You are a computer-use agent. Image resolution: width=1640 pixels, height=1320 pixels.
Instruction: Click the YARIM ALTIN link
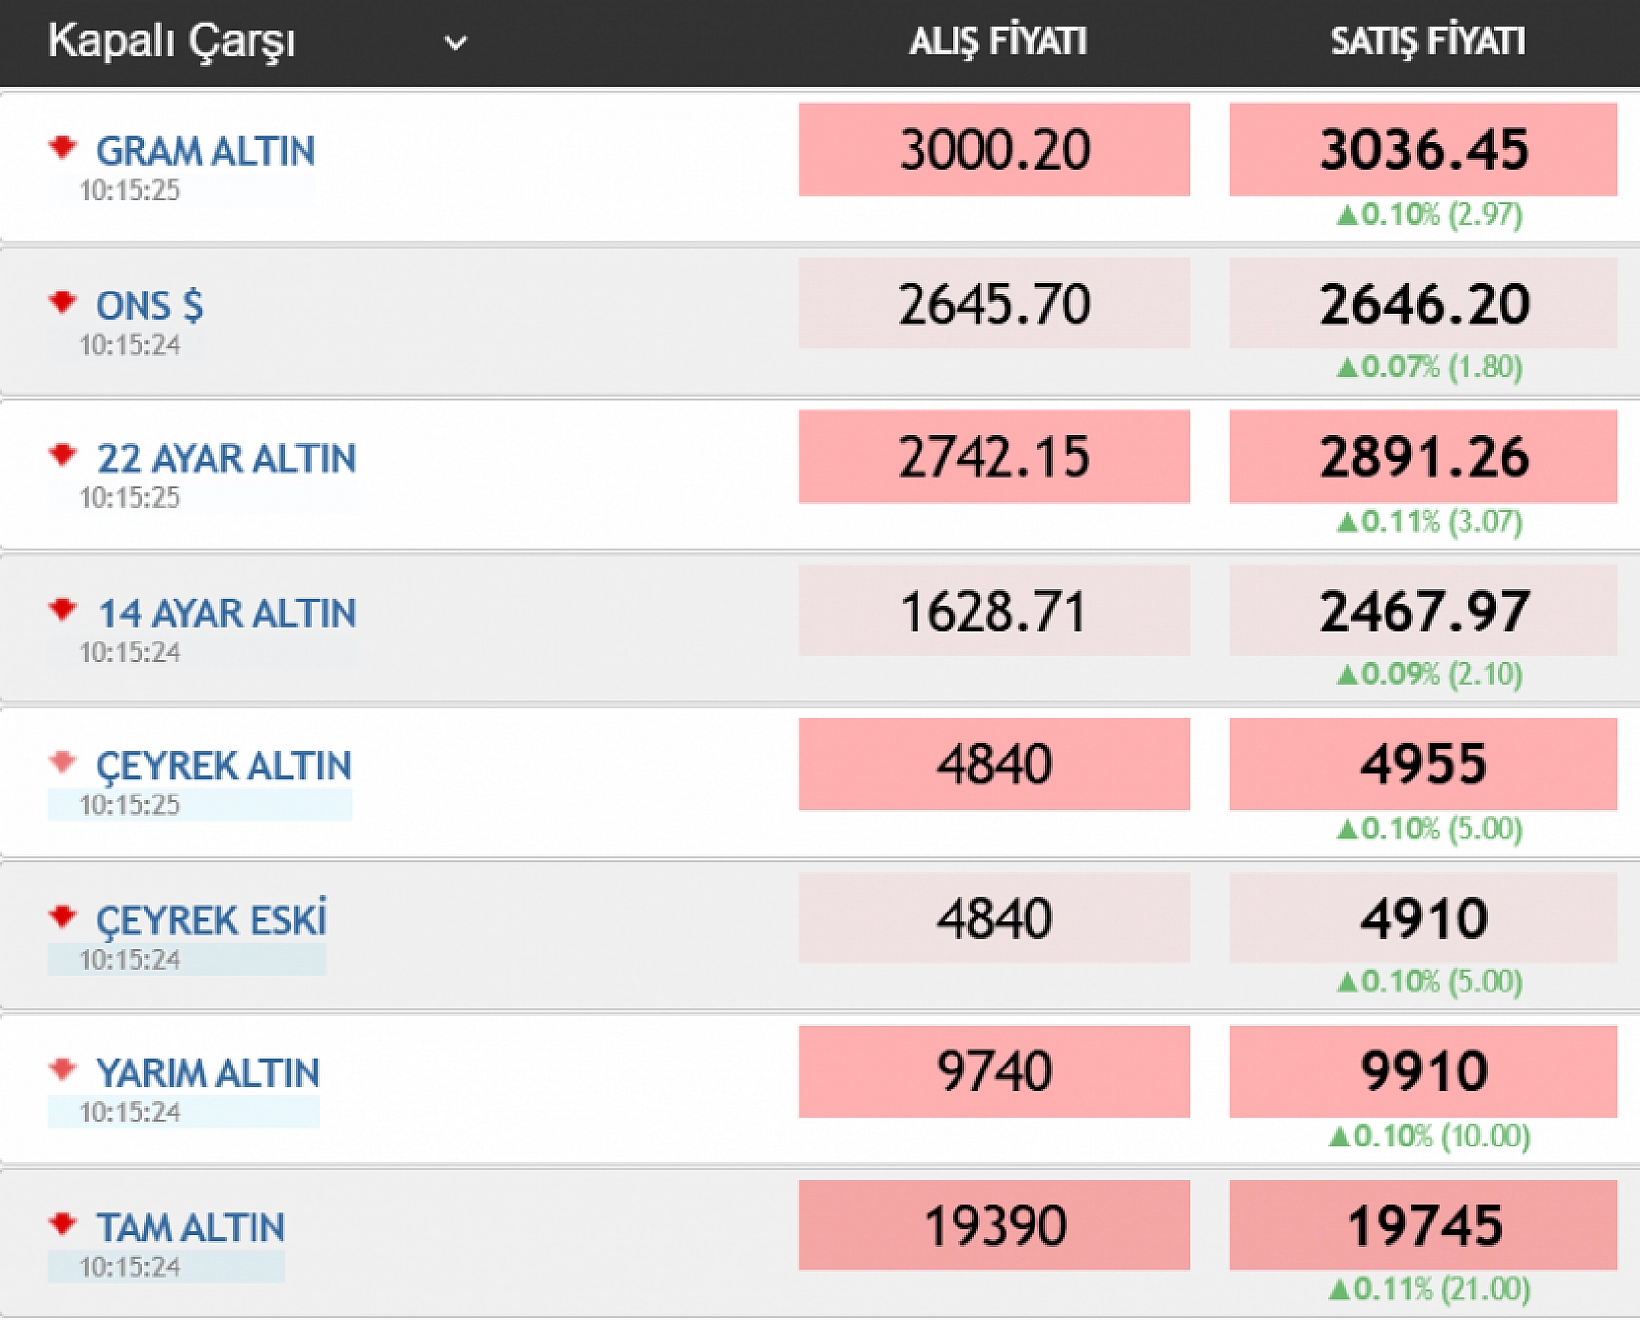208,1073
